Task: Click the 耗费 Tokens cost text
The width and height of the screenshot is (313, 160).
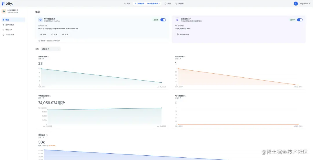Action: (47, 146)
